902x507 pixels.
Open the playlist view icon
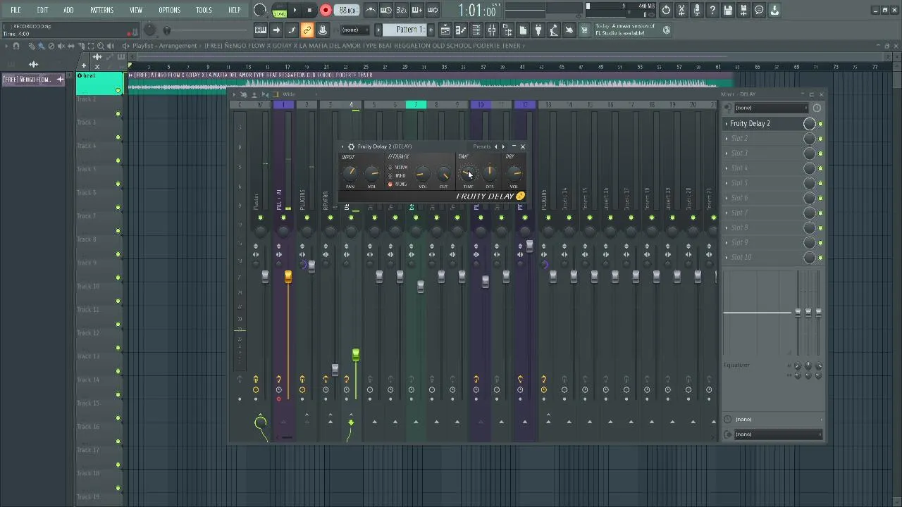point(445,30)
